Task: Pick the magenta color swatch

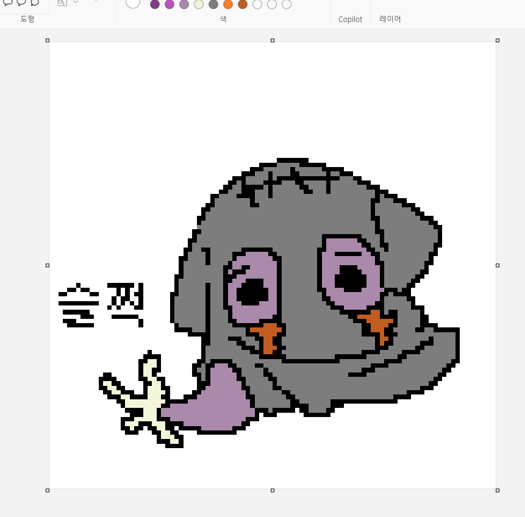Action: click(170, 4)
